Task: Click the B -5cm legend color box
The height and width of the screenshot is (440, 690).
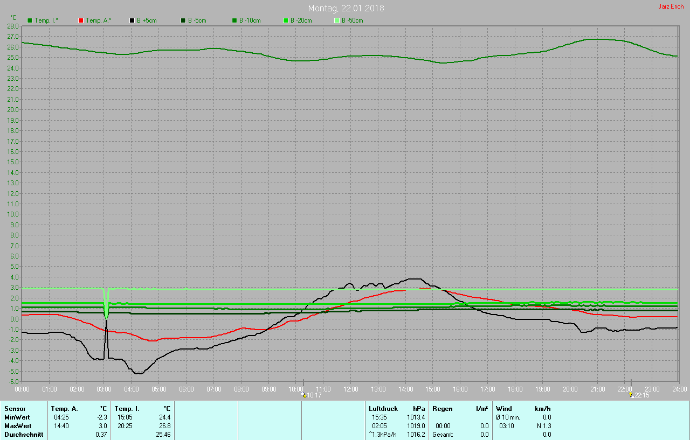Action: [x=183, y=20]
